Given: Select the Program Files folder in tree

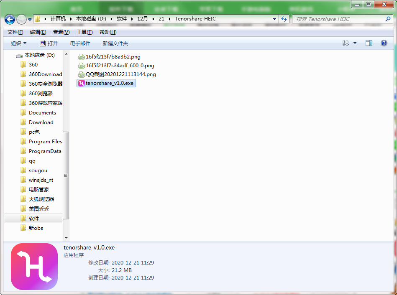Looking at the screenshot, I should (x=45, y=141).
